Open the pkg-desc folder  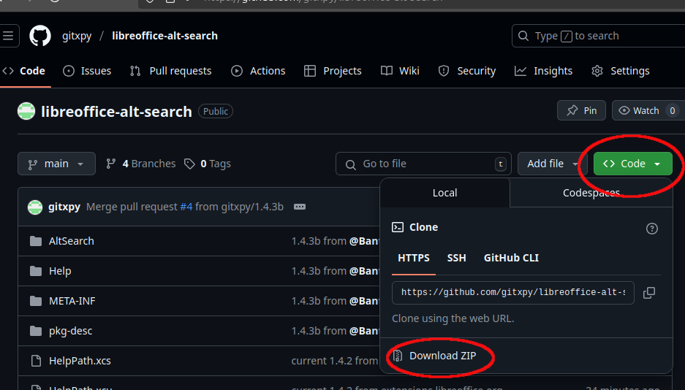[70, 331]
